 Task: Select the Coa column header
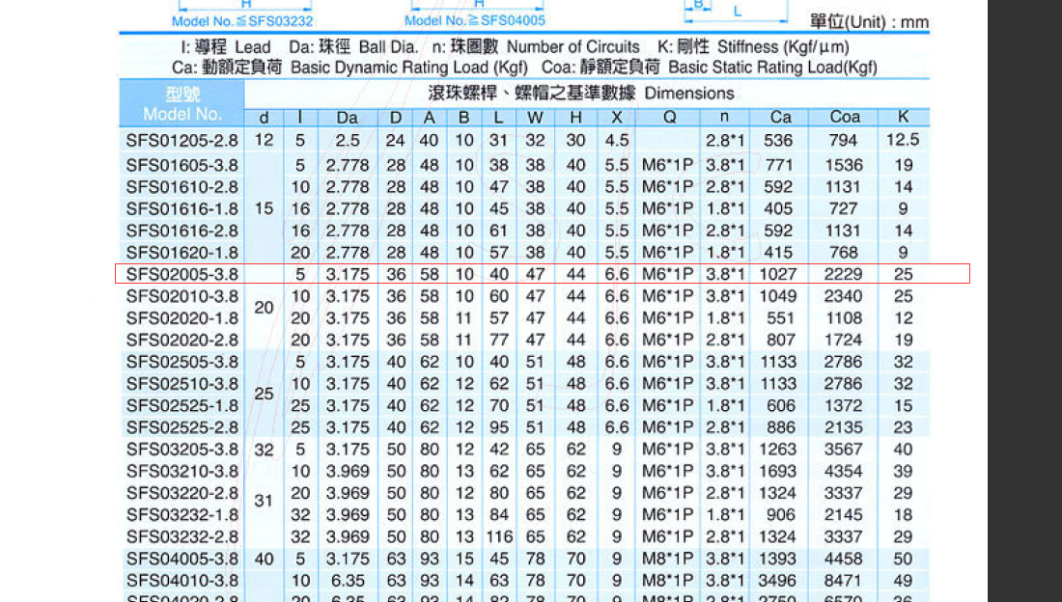[845, 117]
